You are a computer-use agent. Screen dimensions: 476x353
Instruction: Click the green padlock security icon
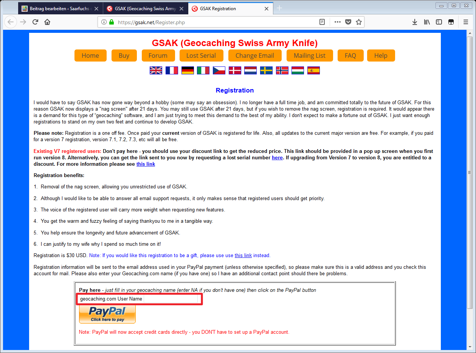[112, 22]
